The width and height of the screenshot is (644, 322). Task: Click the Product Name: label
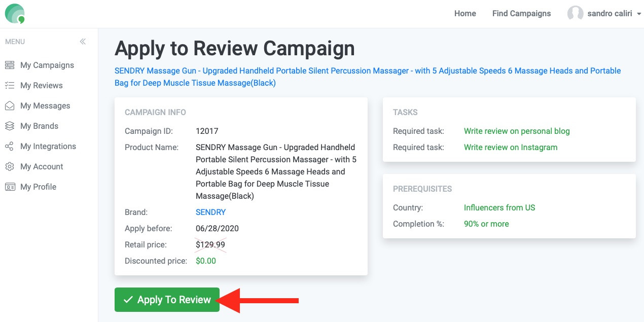click(x=152, y=147)
